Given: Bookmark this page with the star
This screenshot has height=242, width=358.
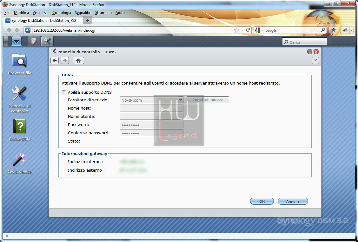Looking at the screenshot, I should 237,30.
